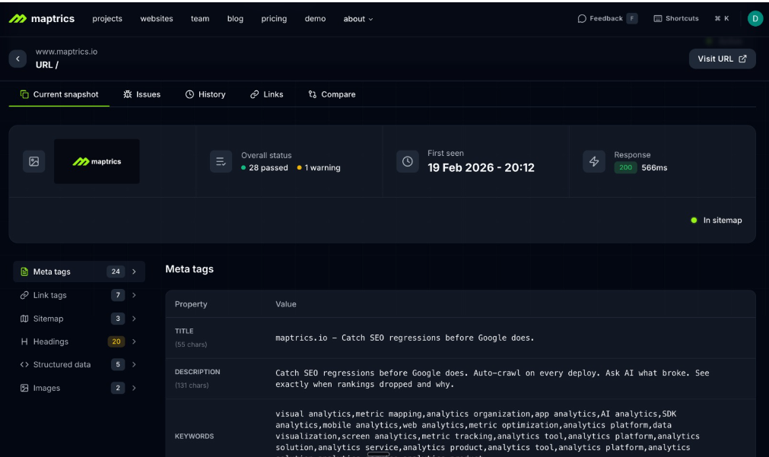
Task: Expand Headings section via its chevron
Action: [134, 341]
